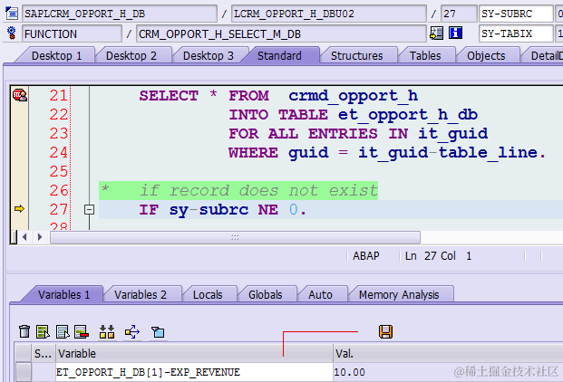
Task: Click the gear icon beside FUNCTION field
Action: coord(12,33)
